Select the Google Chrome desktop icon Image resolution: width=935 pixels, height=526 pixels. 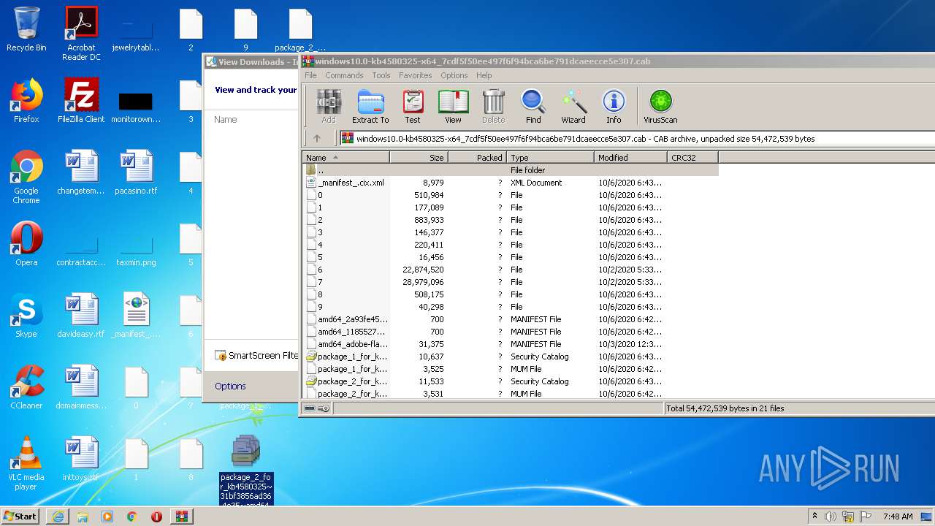pos(26,177)
